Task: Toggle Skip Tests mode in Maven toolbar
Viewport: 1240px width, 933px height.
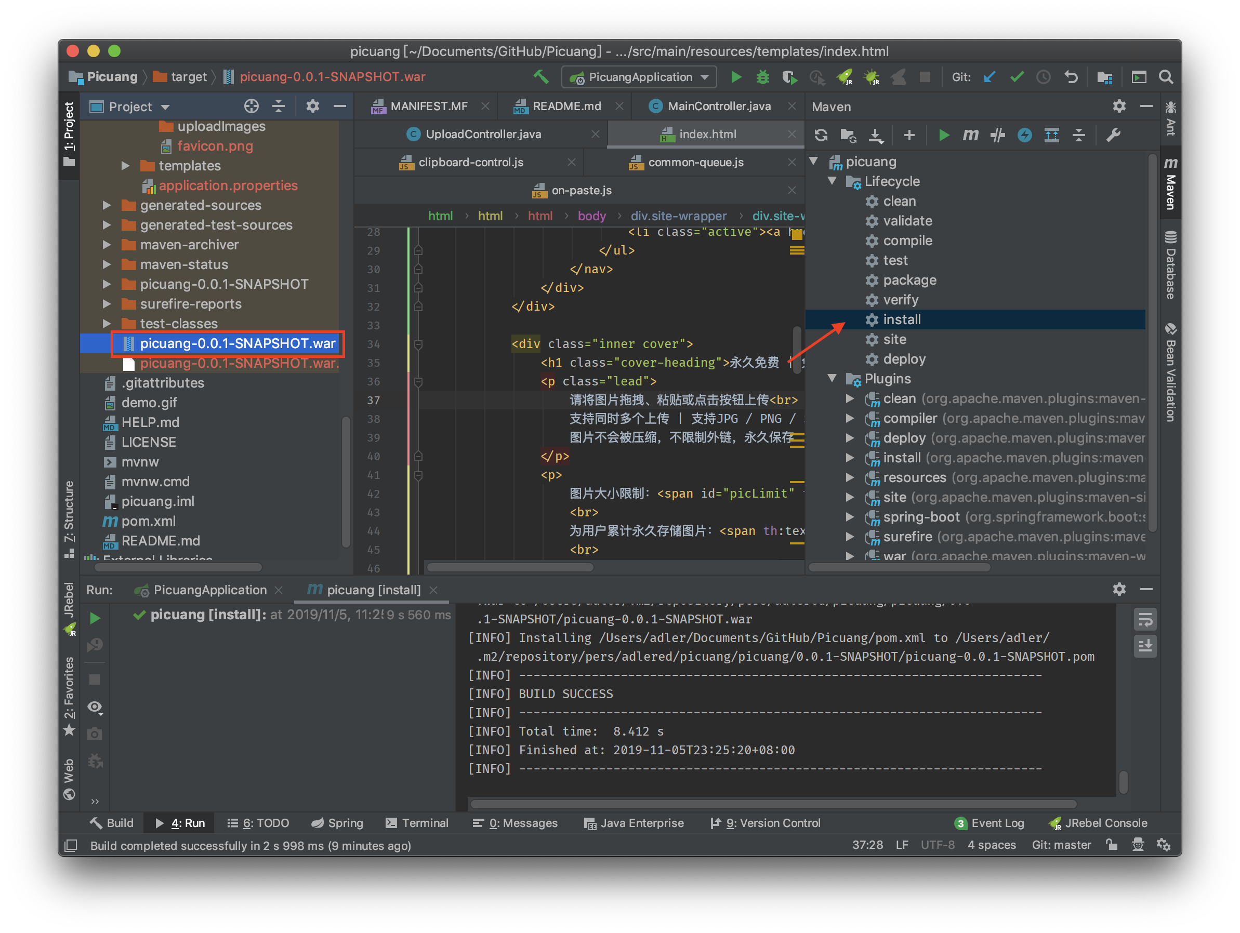Action: tap(1024, 135)
